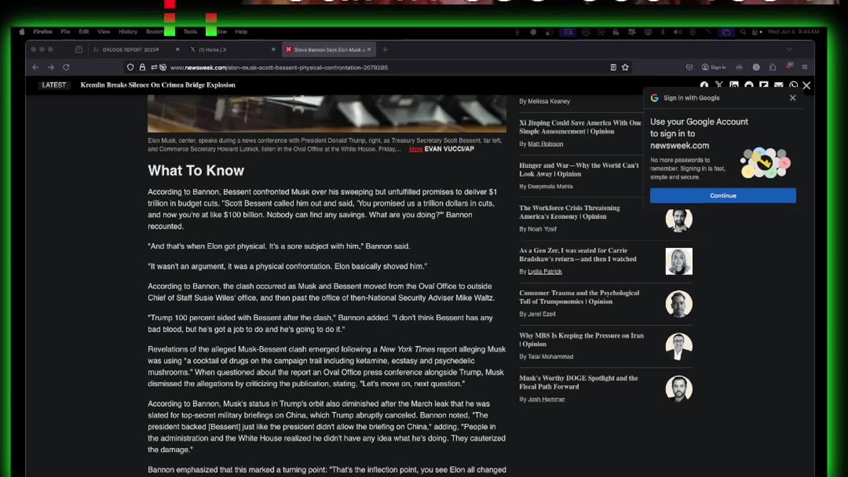
Task: Open the Tools menu
Action: coord(190,32)
